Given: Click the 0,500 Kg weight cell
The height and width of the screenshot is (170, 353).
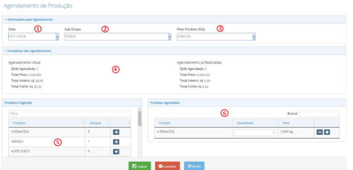Looking at the screenshot, I should pyautogui.click(x=287, y=132).
